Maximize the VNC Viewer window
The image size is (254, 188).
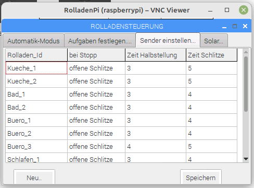click(227, 10)
